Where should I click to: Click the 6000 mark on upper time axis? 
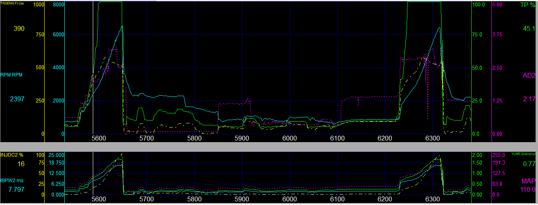[x=289, y=138]
